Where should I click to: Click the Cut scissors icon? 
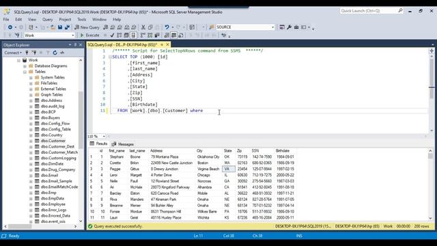[x=143, y=27]
